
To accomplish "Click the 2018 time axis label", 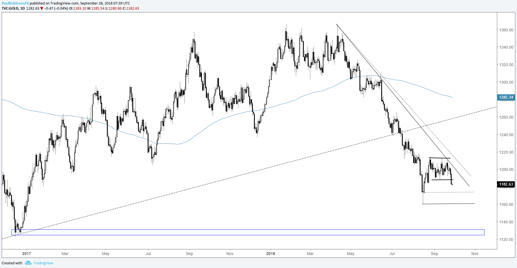I will [271, 254].
